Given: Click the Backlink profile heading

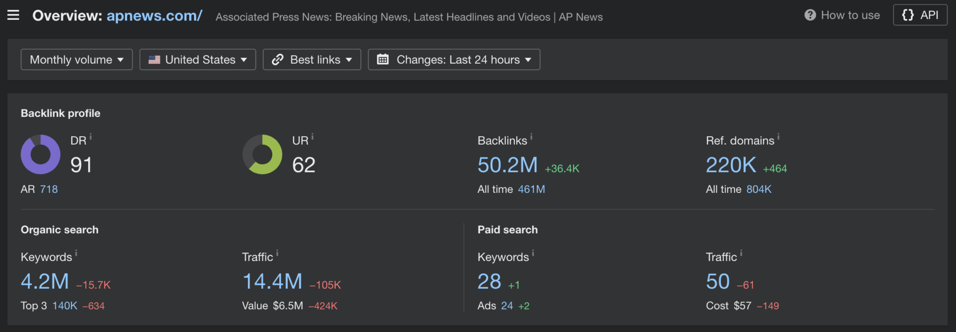Looking at the screenshot, I should (60, 113).
